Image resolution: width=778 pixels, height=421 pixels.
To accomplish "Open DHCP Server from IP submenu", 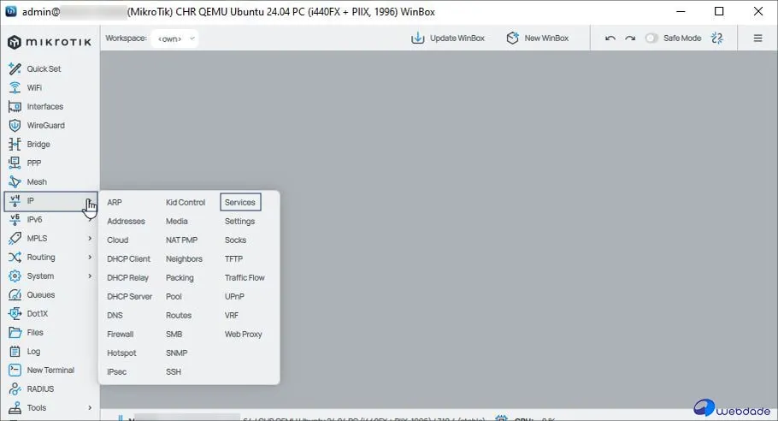I will pos(129,296).
